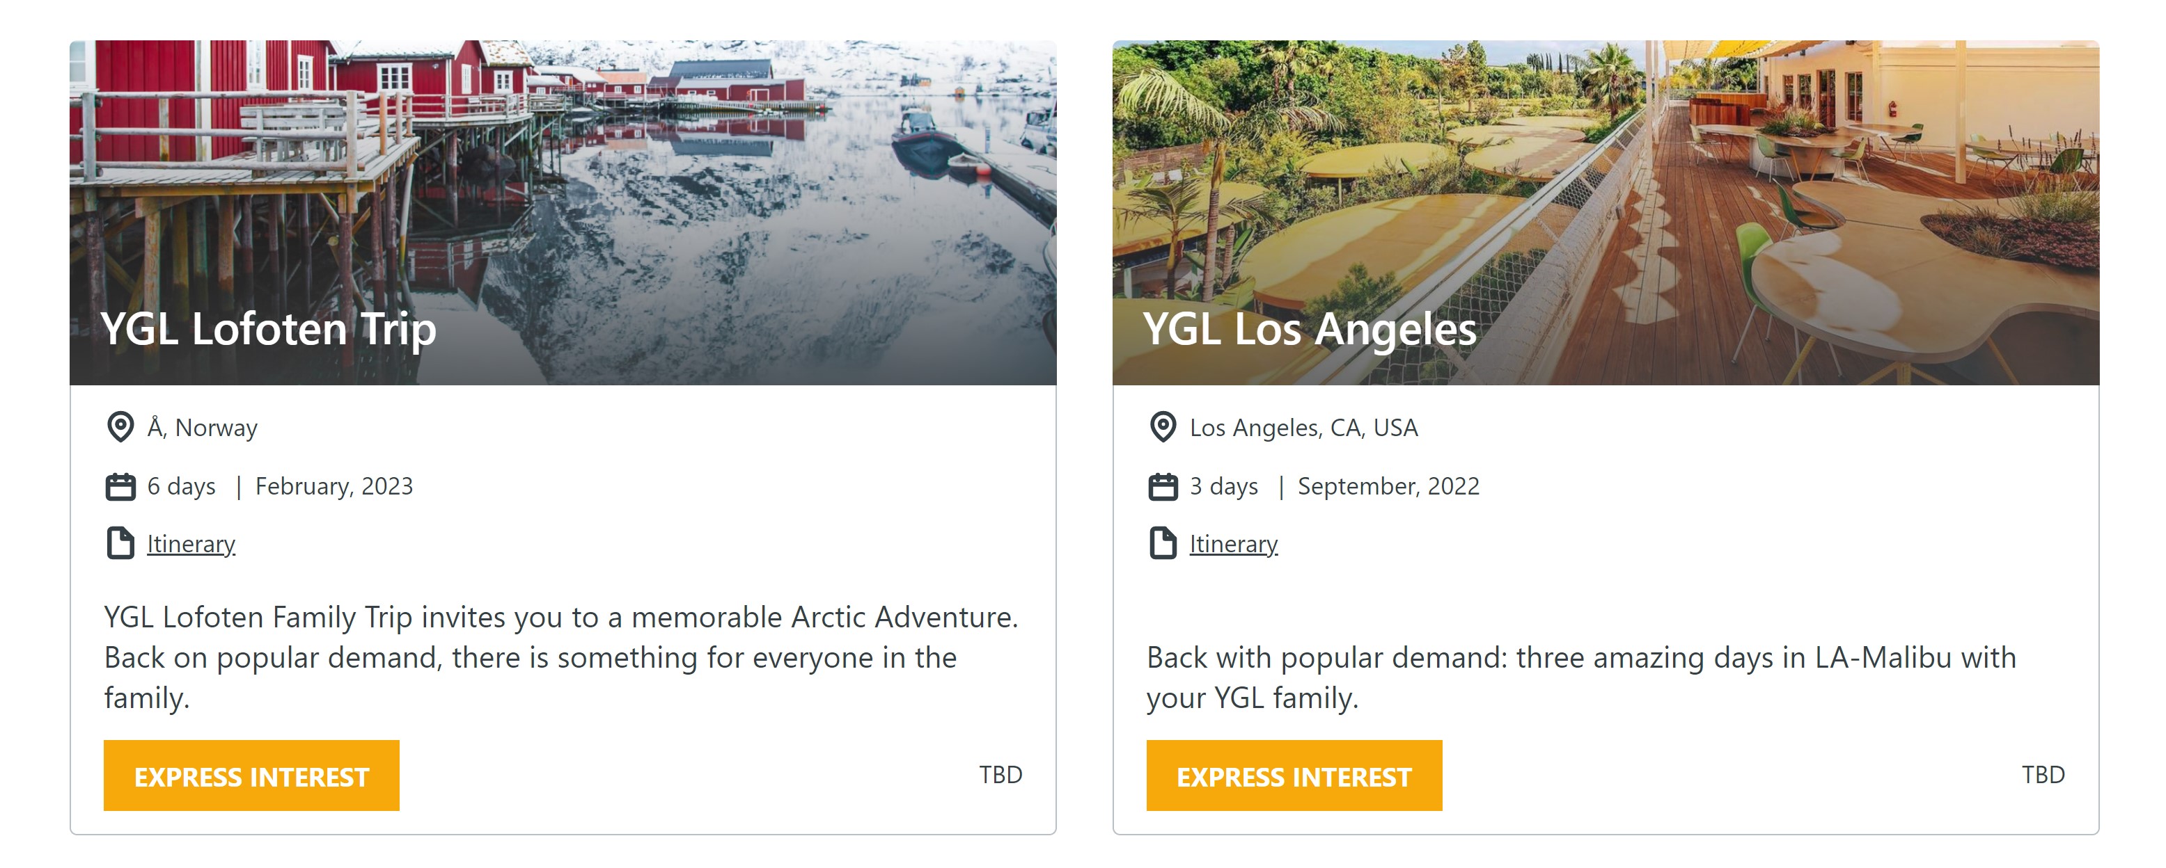2166x868 pixels.
Task: Click the Å, Norway location text
Action: pos(203,428)
